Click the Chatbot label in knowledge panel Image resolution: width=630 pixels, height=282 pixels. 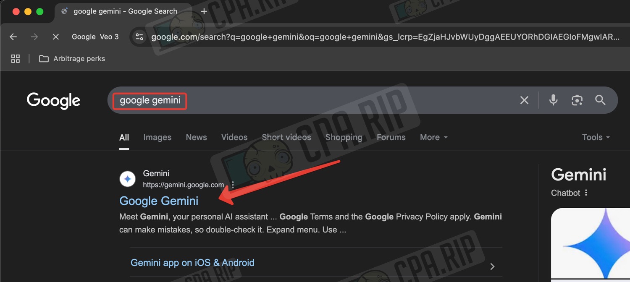(x=565, y=193)
